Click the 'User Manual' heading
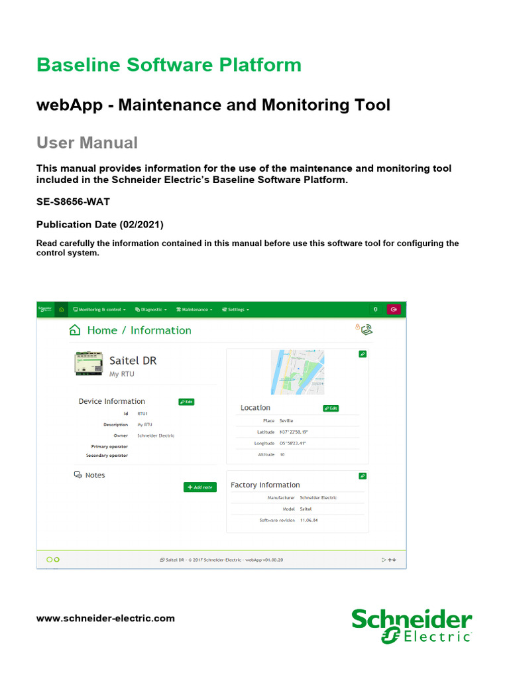Viewport: 509px width, 679px height. pos(87,143)
